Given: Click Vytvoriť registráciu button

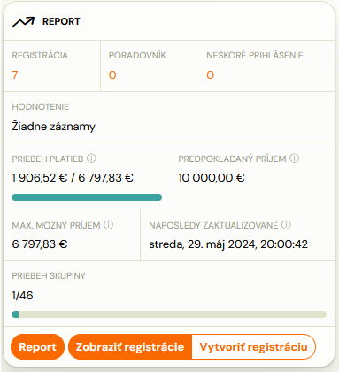Looking at the screenshot, I should pos(254,347).
